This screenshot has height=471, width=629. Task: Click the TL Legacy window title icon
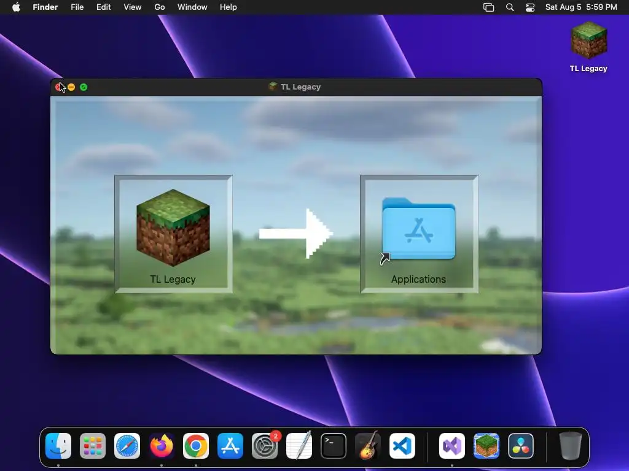click(x=273, y=86)
